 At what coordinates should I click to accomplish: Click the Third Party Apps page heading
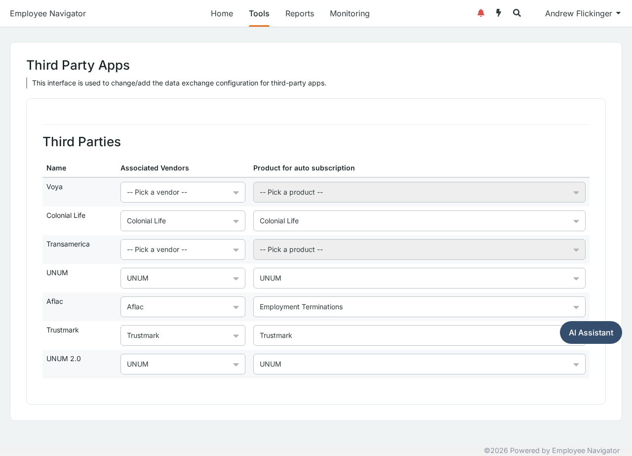(78, 65)
